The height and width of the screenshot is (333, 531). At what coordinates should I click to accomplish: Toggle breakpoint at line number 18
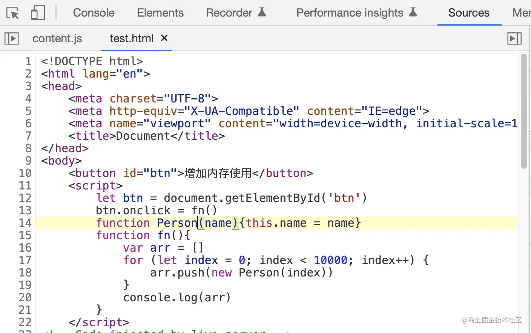[25, 273]
